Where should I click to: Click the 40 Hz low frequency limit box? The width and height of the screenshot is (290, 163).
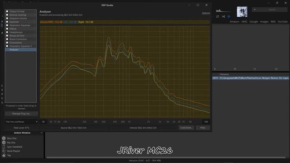pos(43,122)
